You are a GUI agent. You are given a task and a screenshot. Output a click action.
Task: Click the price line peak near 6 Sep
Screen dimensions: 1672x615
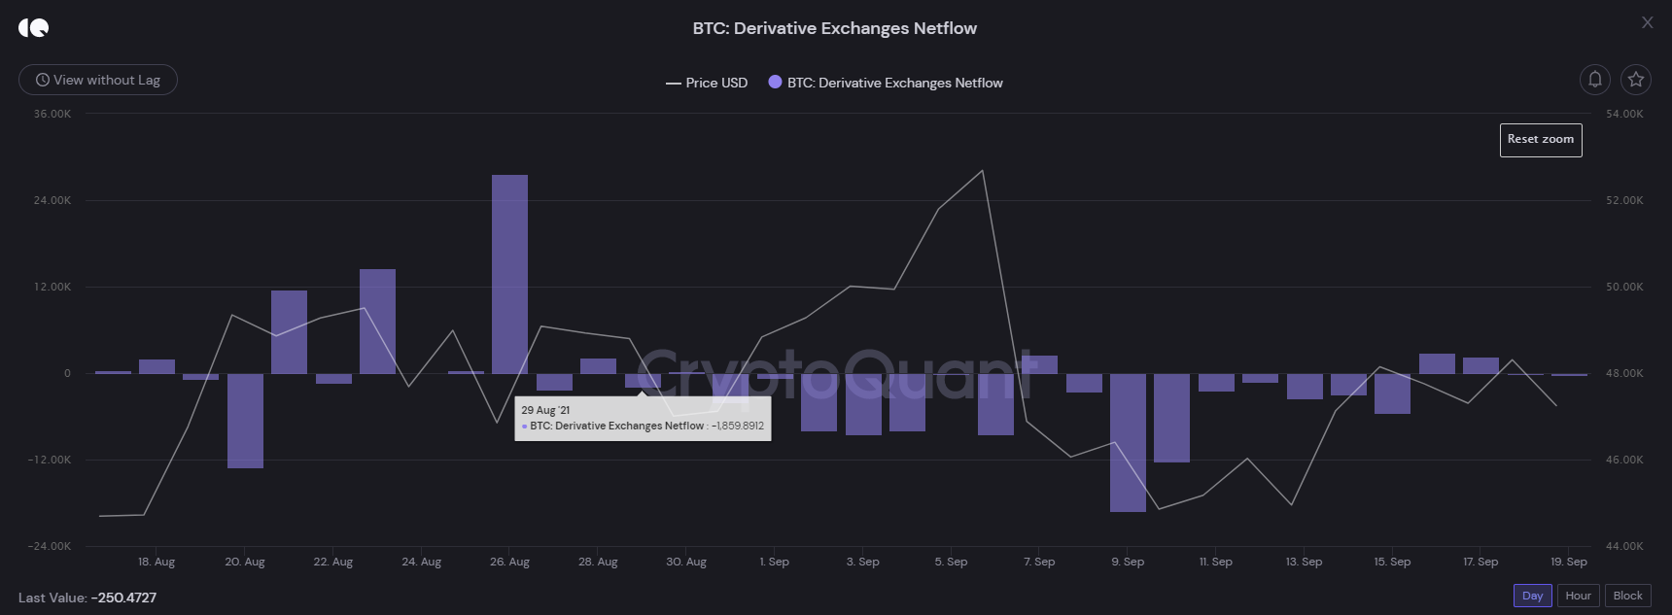click(983, 171)
